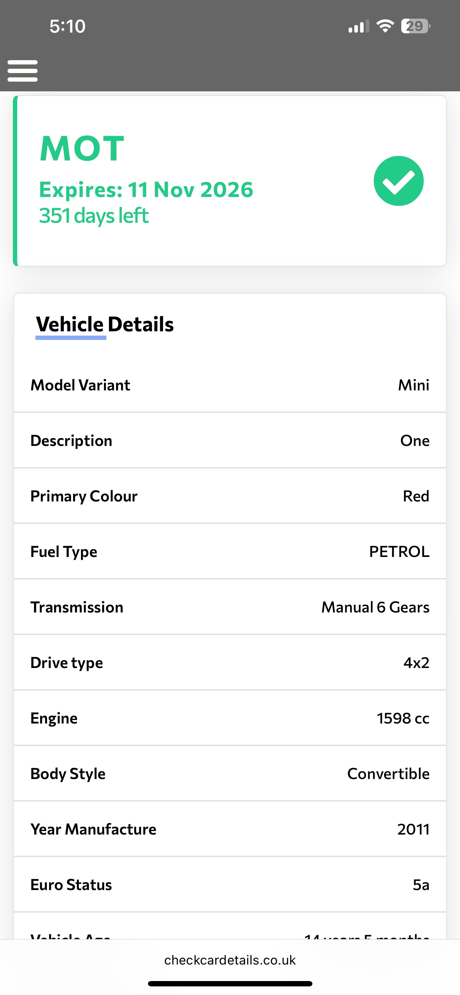Tap the checkcardetails.co.uk address bar

(230, 960)
